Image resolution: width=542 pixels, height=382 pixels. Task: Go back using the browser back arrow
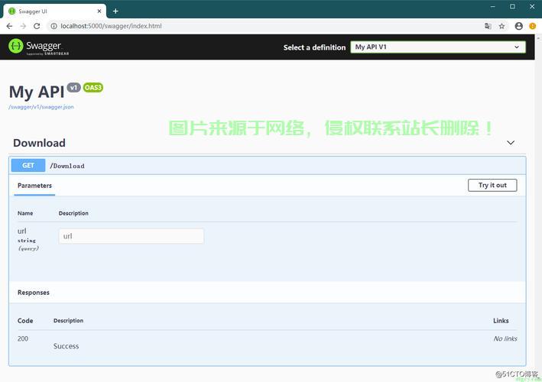pyautogui.click(x=8, y=26)
